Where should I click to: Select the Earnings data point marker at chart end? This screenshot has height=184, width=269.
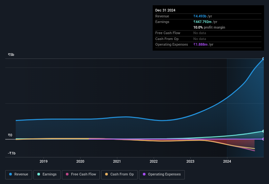click(x=263, y=131)
